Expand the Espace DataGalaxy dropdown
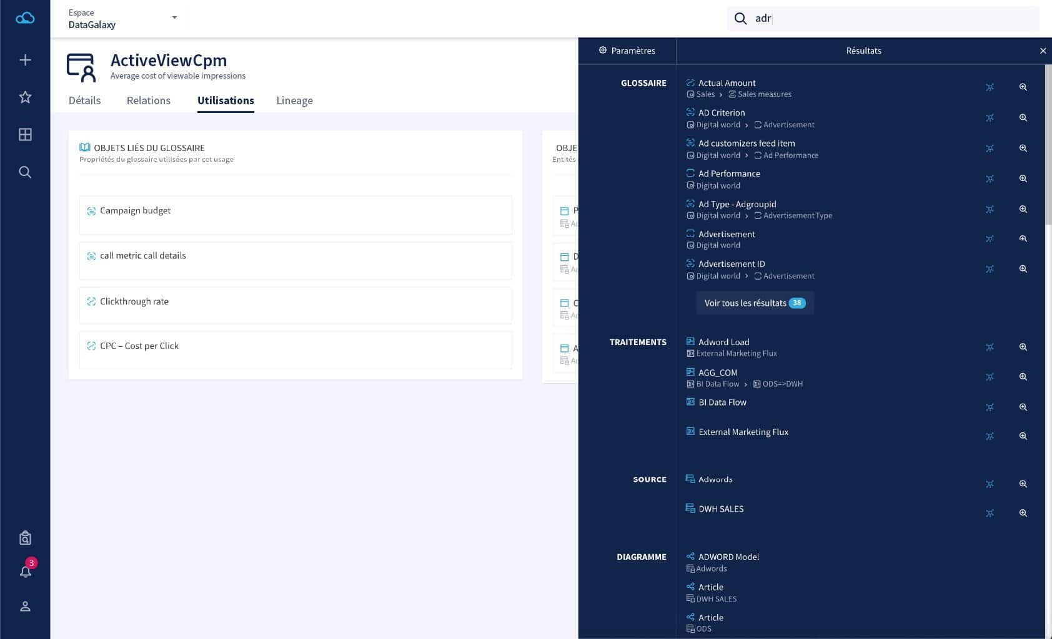The image size is (1052, 639). coord(174,17)
